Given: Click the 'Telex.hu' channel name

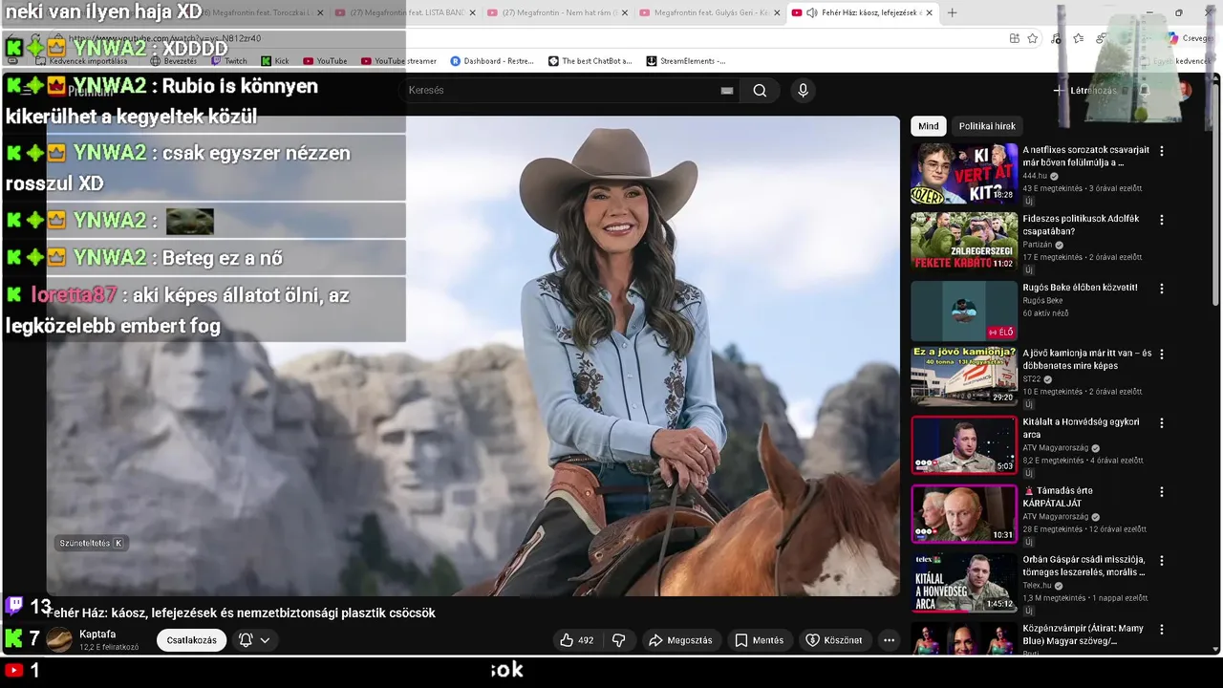Looking at the screenshot, I should 1037,585.
